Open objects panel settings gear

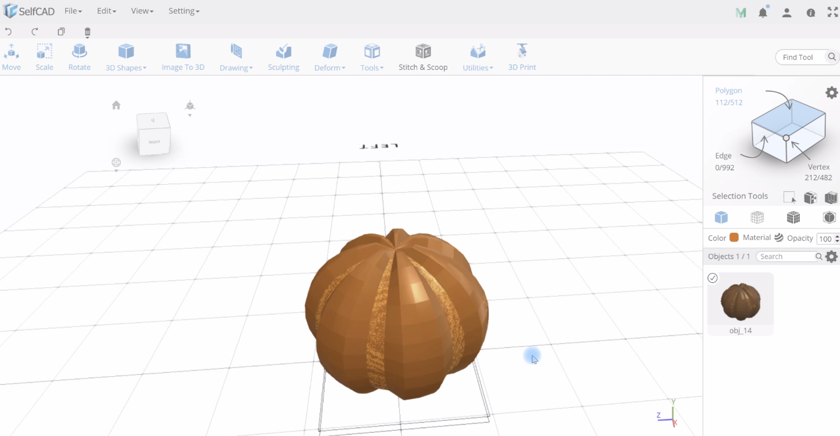click(x=831, y=256)
